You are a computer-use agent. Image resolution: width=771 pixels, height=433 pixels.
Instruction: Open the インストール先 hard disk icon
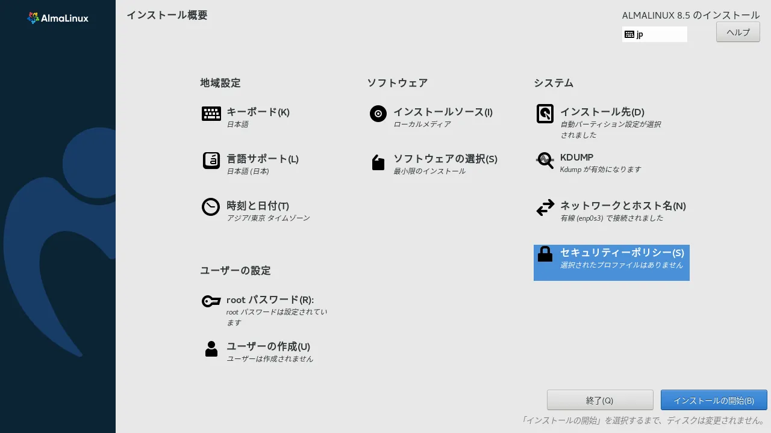point(545,114)
